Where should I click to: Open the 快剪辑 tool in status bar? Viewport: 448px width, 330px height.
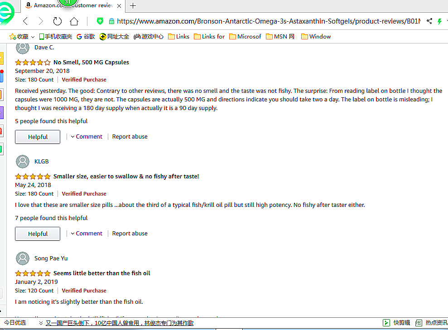pos(397,323)
